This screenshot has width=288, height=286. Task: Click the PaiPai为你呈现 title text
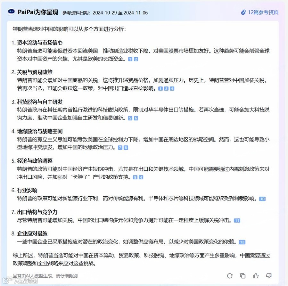(38, 12)
